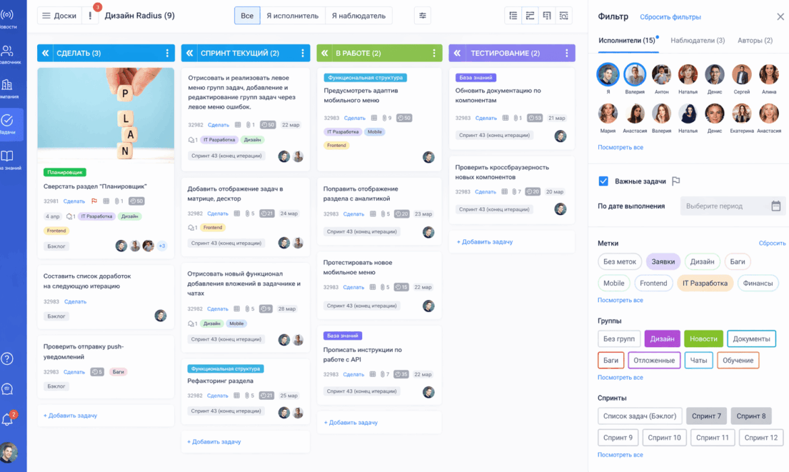
Task: Toggle the Спринт 7 filter chip
Action: tap(706, 416)
